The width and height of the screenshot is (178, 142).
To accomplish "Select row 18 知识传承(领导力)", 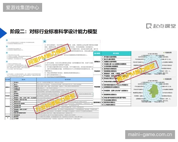I will click(116, 102).
